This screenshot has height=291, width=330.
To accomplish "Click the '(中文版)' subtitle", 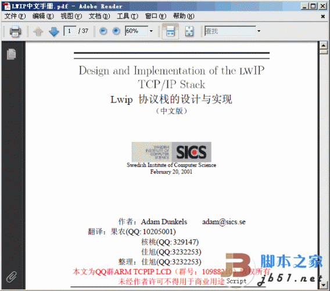I will pyautogui.click(x=171, y=111).
